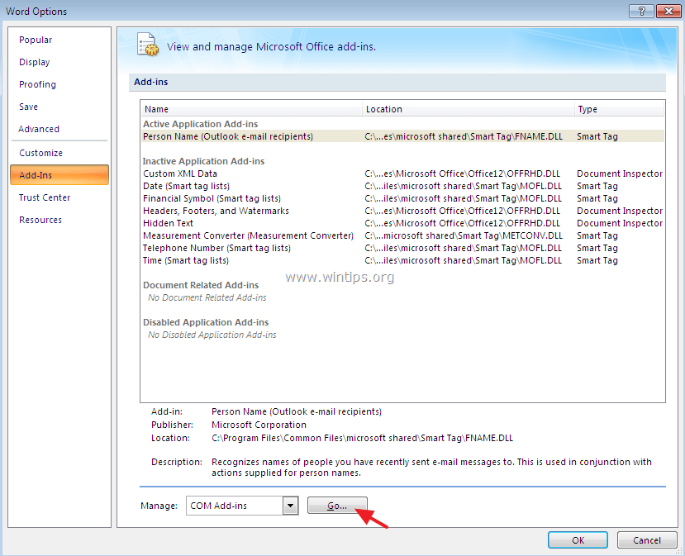
Task: Click Document Inspector type for Custom XML Data
Action: (620, 173)
